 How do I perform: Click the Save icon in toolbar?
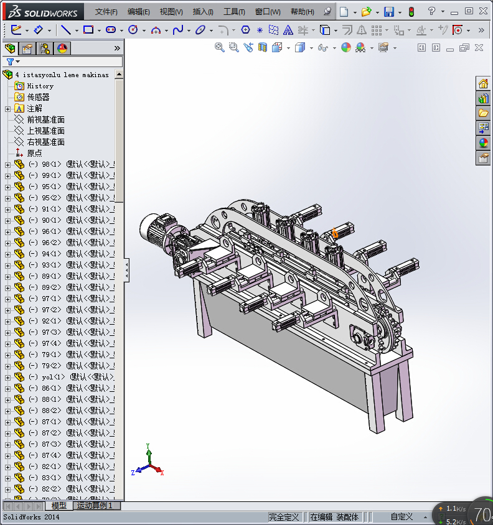pos(389,12)
